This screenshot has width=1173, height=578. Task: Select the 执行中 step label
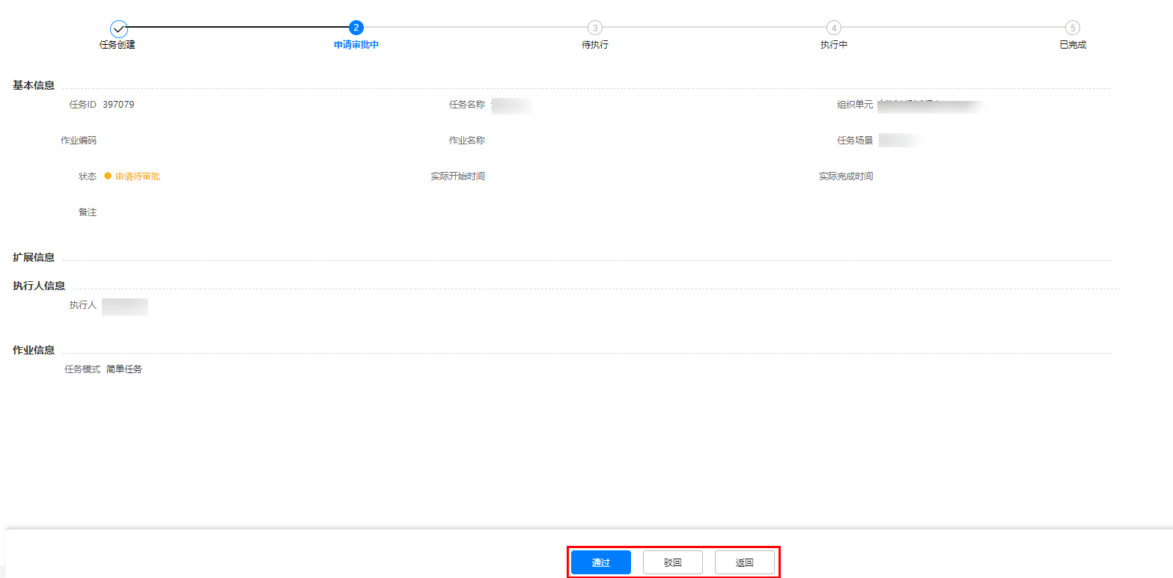pyautogui.click(x=834, y=45)
